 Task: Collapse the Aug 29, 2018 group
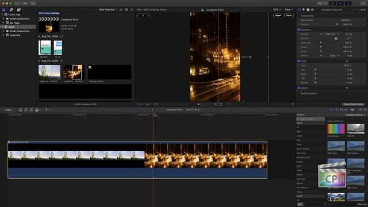point(39,61)
